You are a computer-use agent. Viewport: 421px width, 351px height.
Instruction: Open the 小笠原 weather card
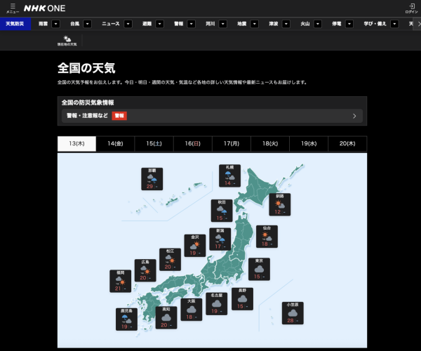[x=293, y=313]
